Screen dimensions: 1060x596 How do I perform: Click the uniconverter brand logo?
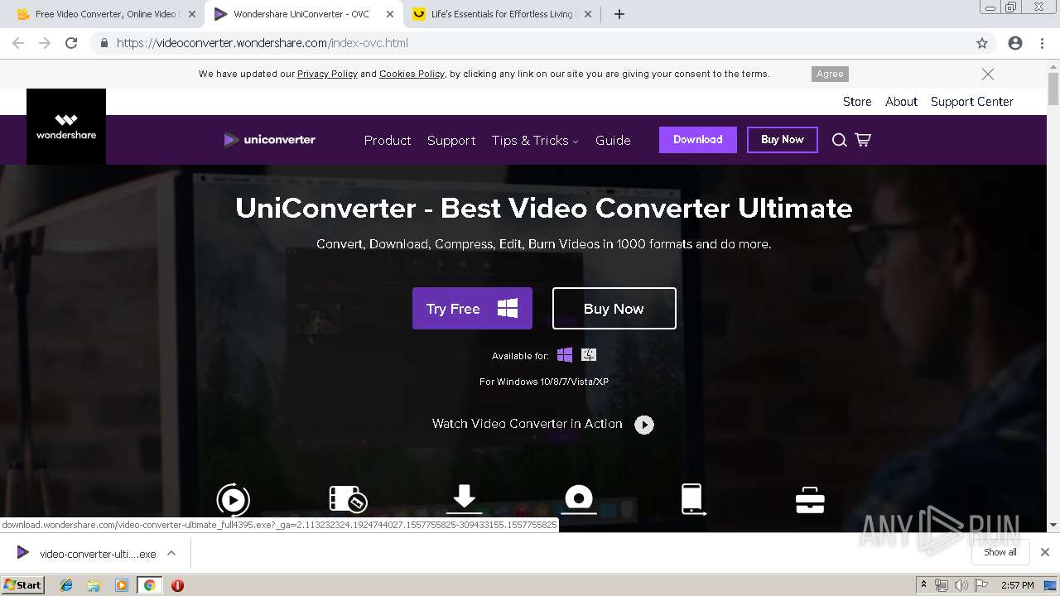269,140
